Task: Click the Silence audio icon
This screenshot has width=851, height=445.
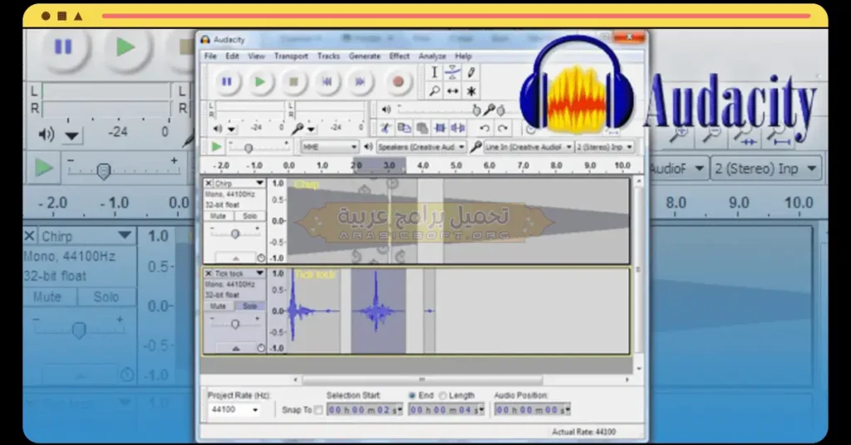Action: [458, 129]
